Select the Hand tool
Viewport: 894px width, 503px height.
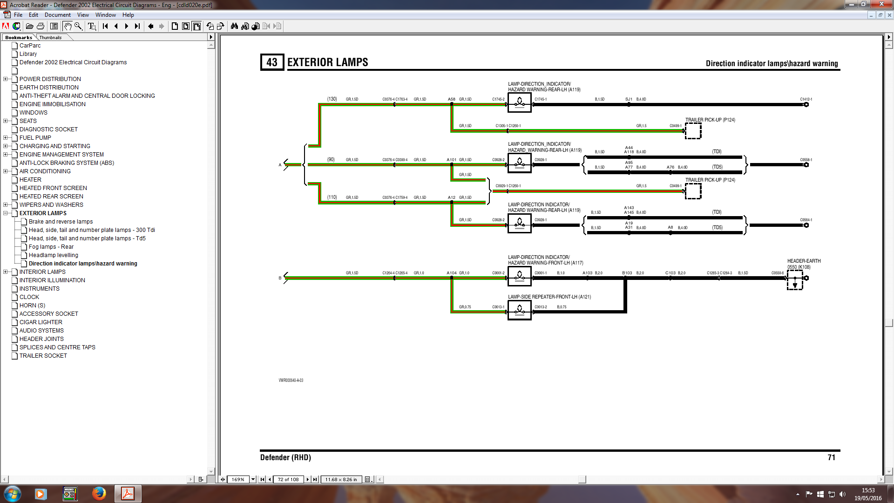pyautogui.click(x=68, y=26)
